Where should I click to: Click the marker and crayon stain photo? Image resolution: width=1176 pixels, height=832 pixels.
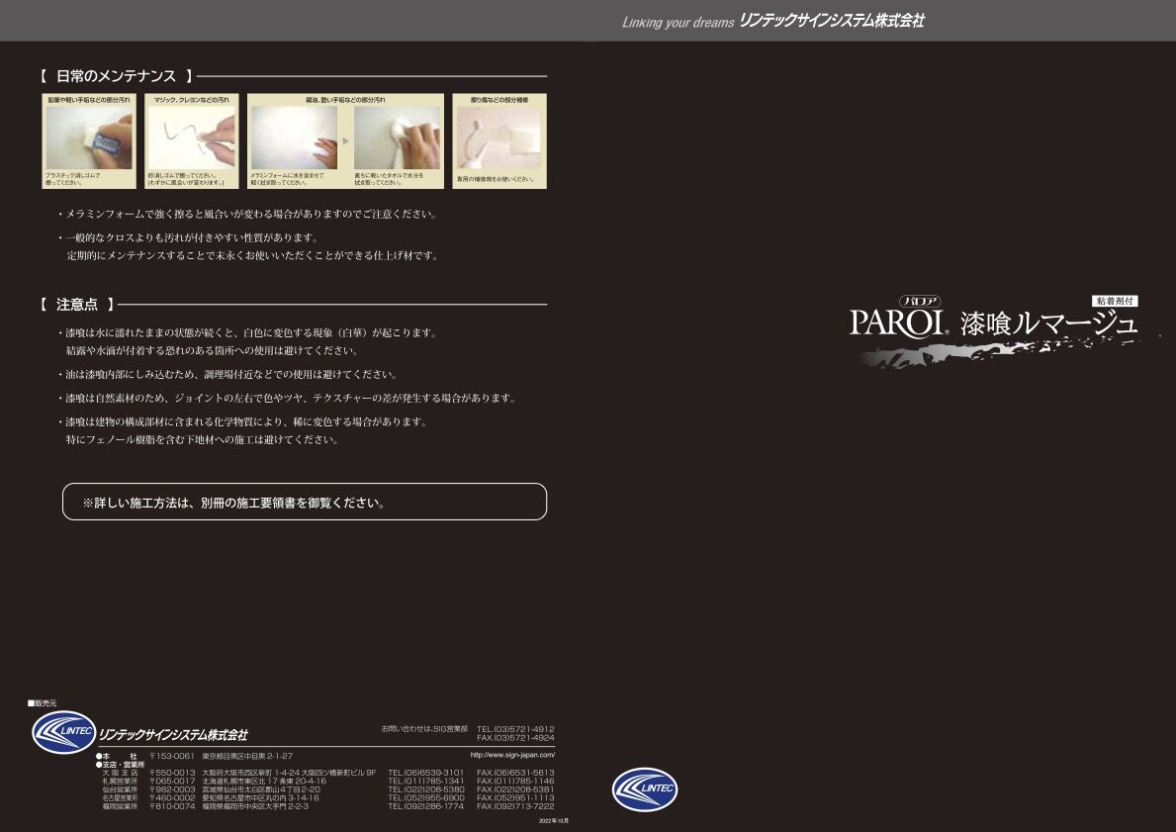[191, 138]
